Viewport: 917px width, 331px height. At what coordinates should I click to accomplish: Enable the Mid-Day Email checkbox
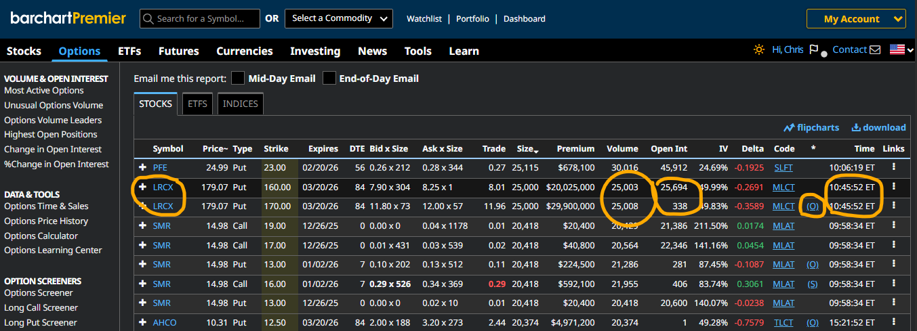[x=238, y=79]
